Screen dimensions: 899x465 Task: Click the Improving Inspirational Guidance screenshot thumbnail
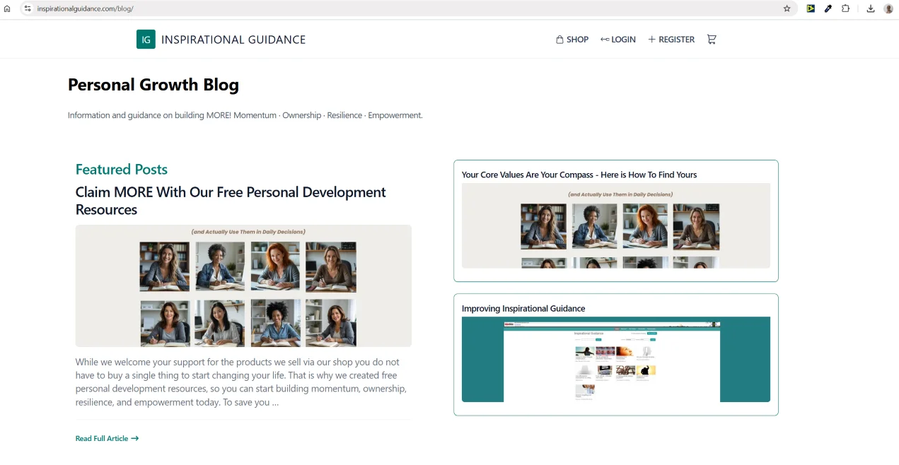click(615, 359)
